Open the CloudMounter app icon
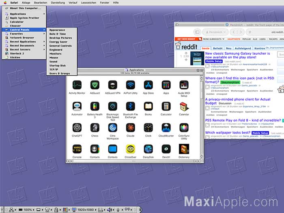284x213 pixels. (x=166, y=128)
